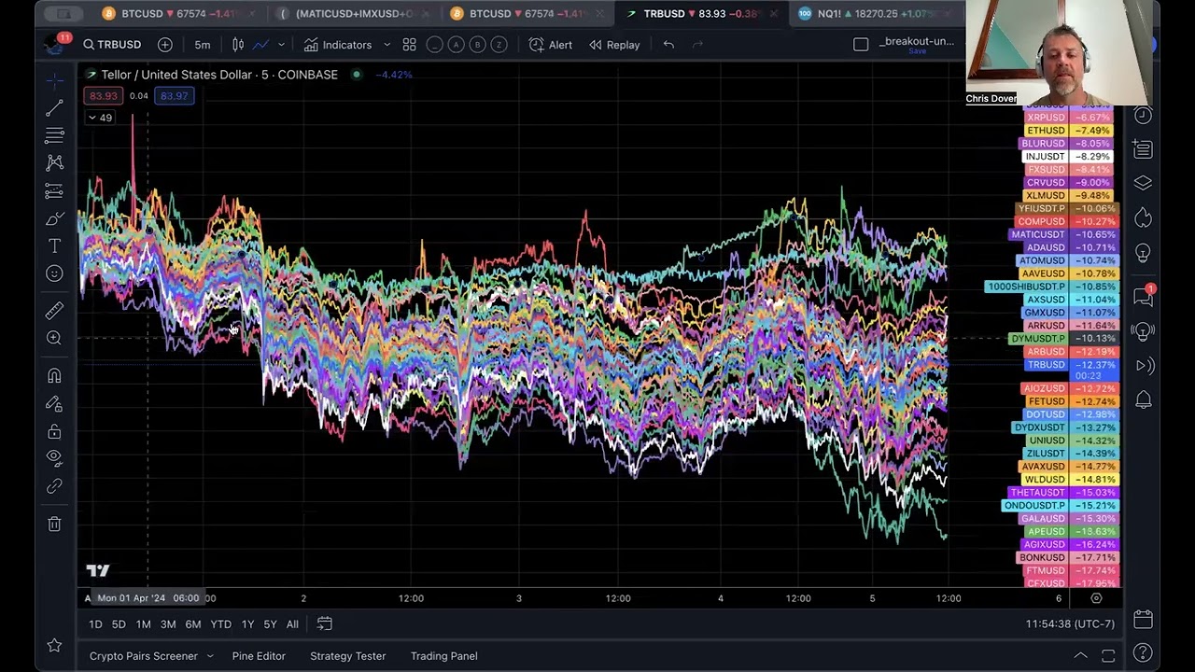Open the _breakout-un... layout name menu
Screen dimensions: 1195x672
coord(917,41)
